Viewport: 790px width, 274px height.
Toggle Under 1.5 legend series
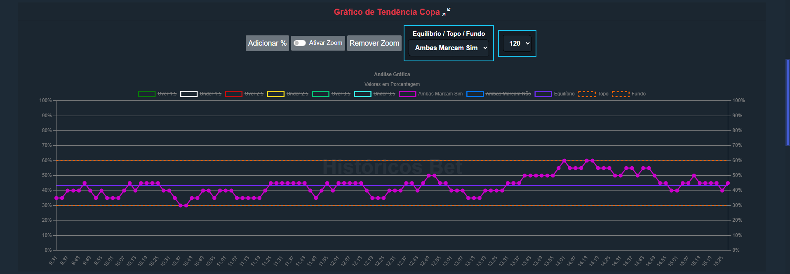click(x=201, y=94)
